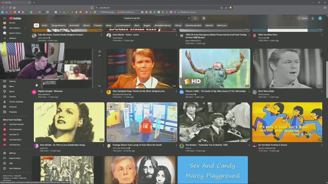Open the YouTube guide hamburger menu
The image size is (328, 184).
pyautogui.click(x=4, y=18)
